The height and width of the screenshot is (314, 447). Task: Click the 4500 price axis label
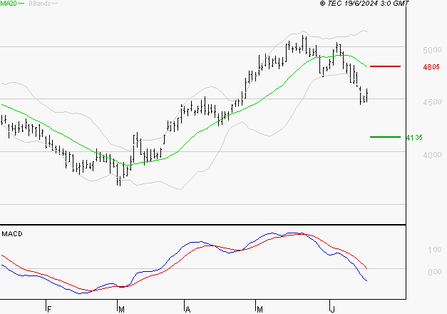point(432,102)
